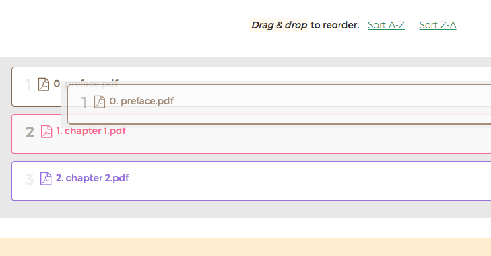Click the beige banner below the file list
Viewport: 491px width, 256px height.
(x=245, y=247)
